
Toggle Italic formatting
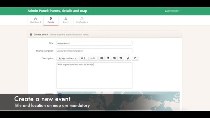(x=93, y=58)
